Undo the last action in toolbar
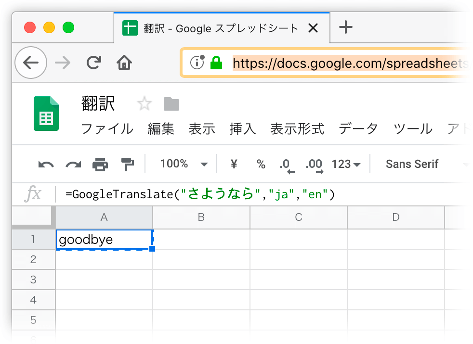 [46, 165]
